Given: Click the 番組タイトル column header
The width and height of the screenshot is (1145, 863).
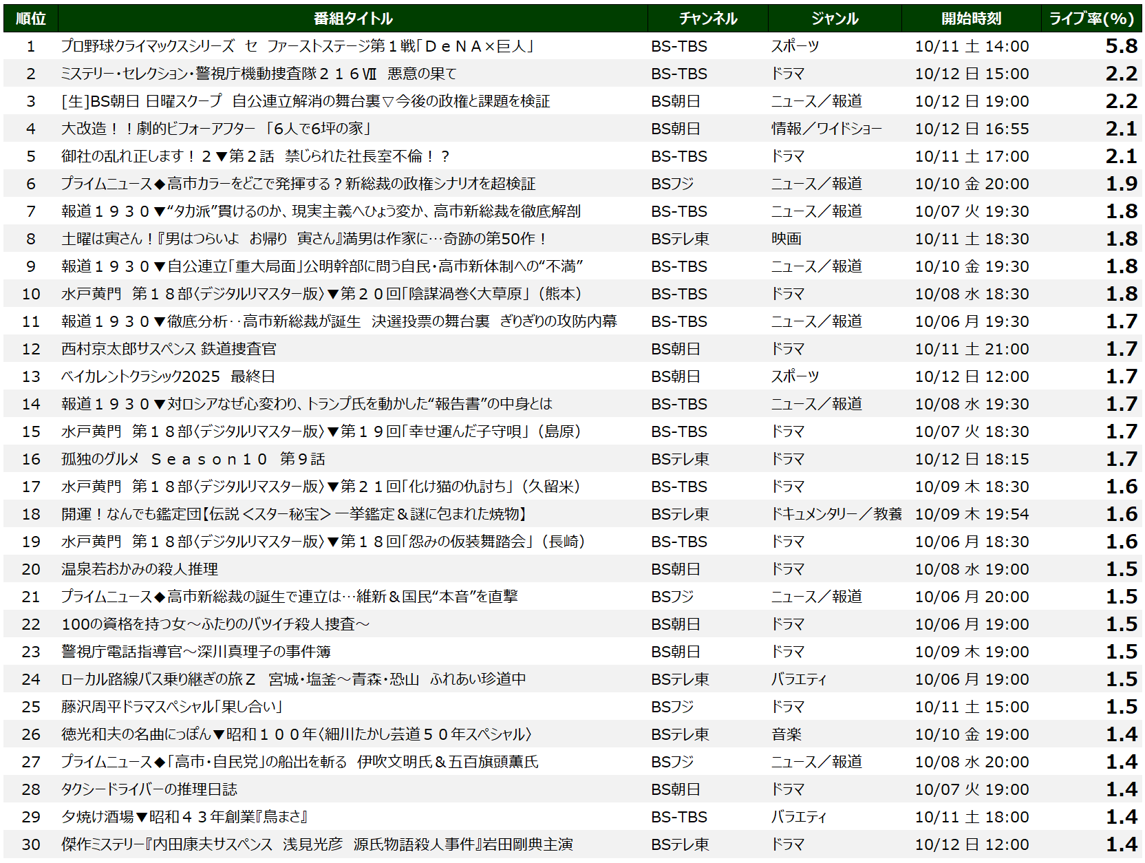Looking at the screenshot, I should coord(352,19).
